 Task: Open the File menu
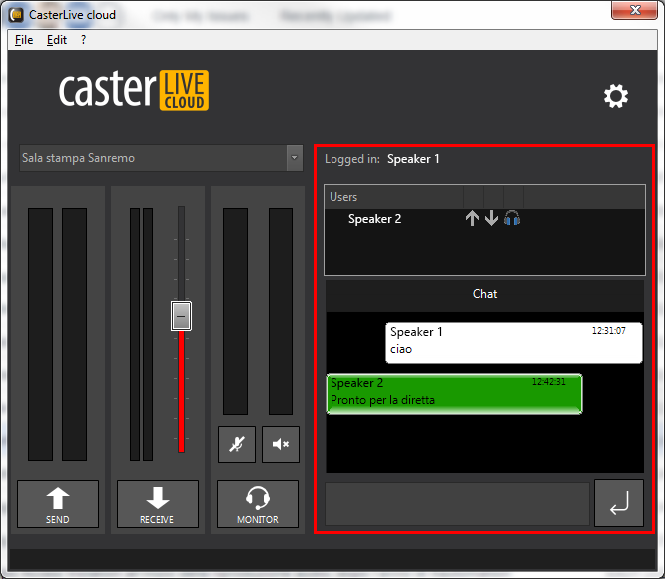pos(24,40)
